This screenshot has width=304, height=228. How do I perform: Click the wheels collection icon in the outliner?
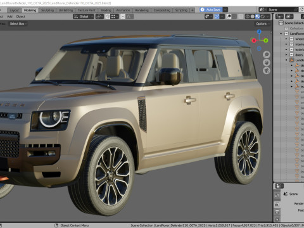click(291, 39)
